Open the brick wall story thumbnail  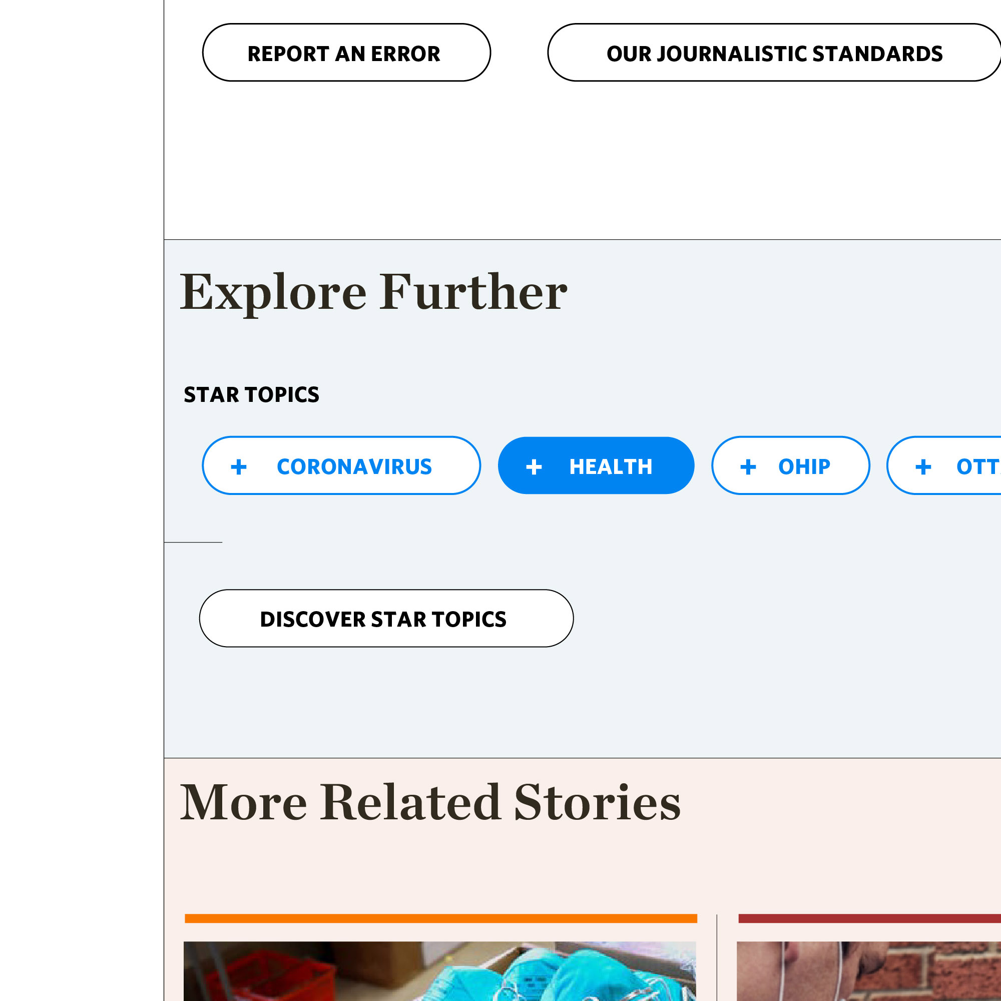[x=869, y=971]
